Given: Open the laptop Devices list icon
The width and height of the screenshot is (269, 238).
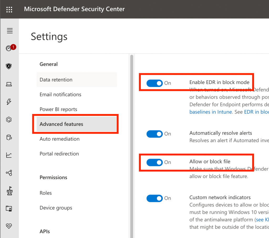Looking at the screenshot, I should pos(9,84).
